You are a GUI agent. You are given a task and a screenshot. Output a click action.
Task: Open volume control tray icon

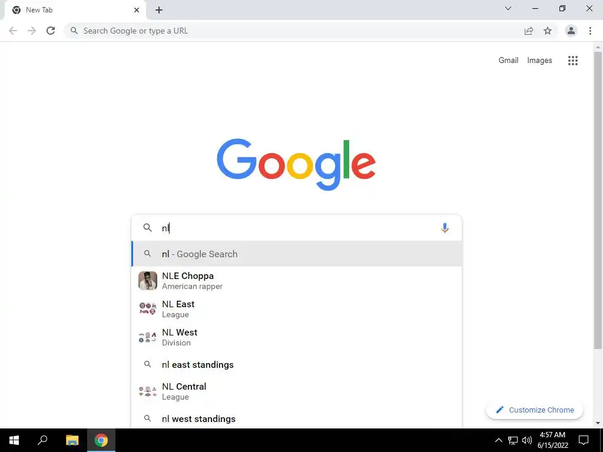tap(527, 440)
